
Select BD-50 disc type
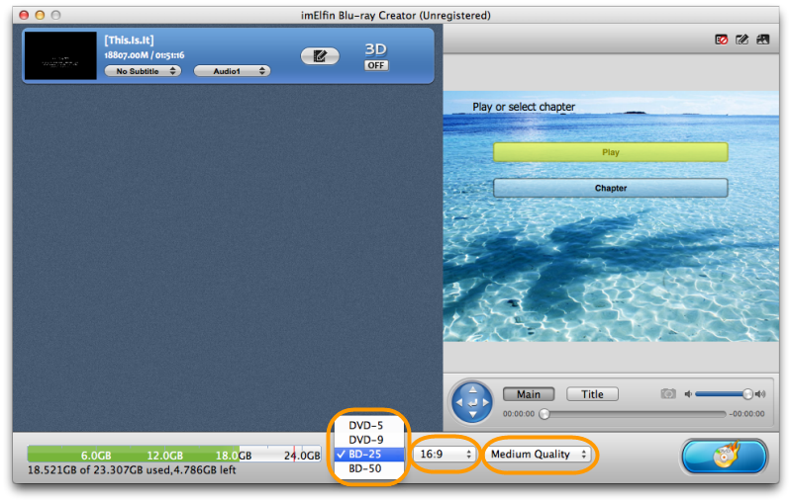point(368,468)
